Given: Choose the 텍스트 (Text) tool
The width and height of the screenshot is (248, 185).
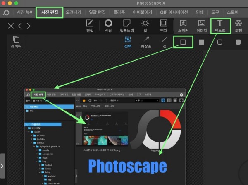Looking at the screenshot, I should point(220,26).
